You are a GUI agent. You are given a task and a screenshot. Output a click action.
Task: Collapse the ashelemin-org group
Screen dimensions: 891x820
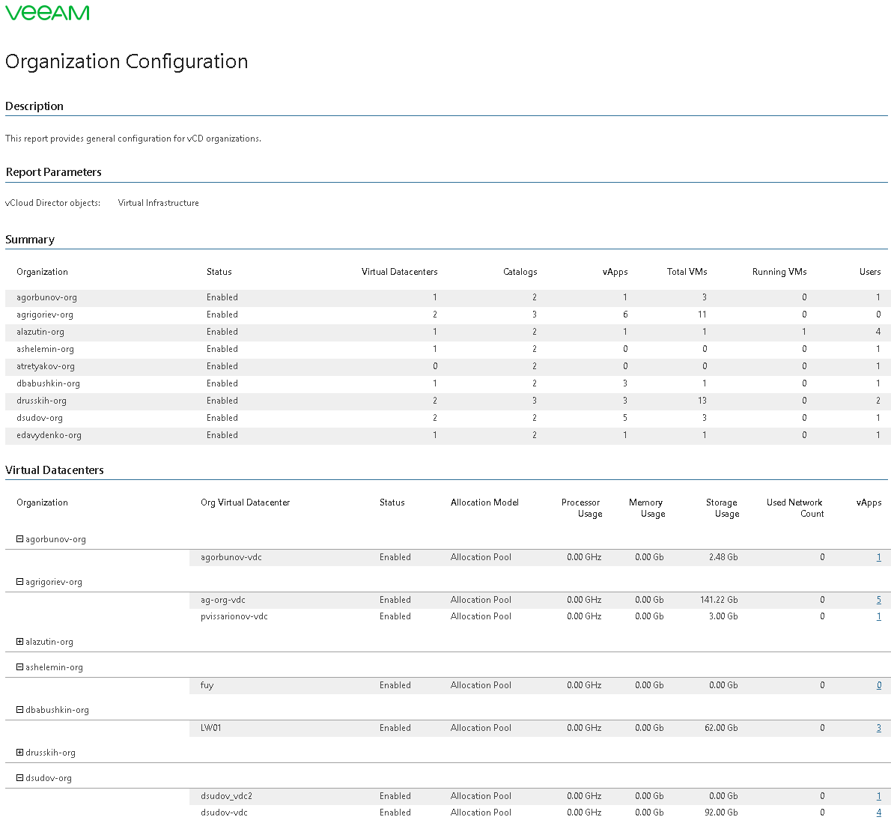20,666
